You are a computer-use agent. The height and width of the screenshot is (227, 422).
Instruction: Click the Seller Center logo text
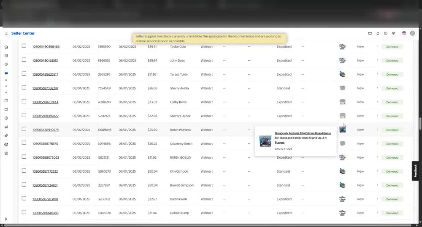coord(23,33)
